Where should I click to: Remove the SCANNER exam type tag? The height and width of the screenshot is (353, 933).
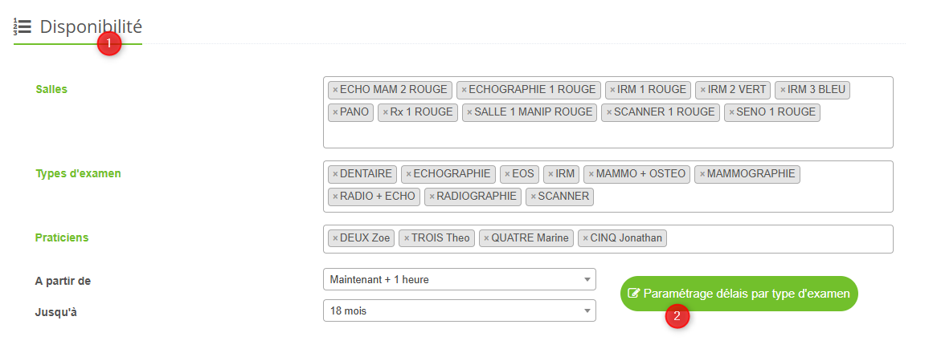click(533, 197)
